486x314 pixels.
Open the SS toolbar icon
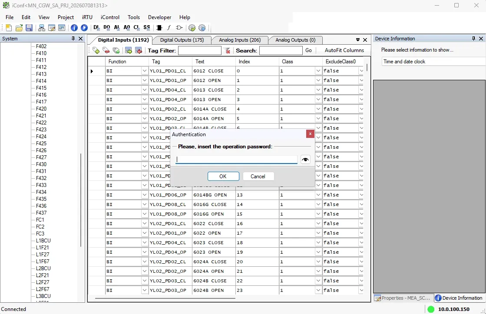[x=147, y=28]
